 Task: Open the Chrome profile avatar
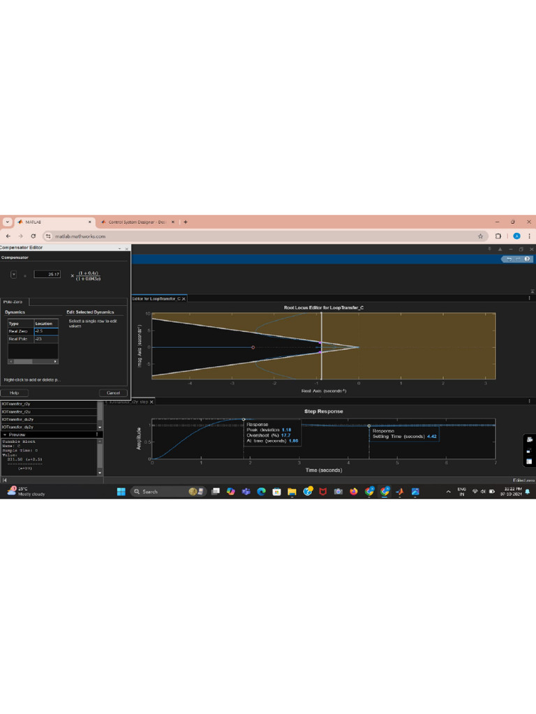(516, 236)
